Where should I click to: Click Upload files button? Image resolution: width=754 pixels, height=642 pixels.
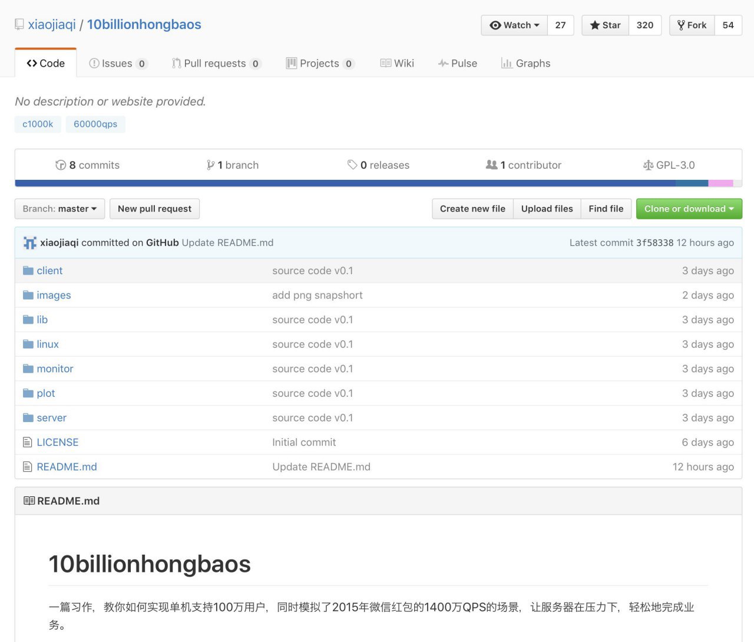(x=547, y=209)
